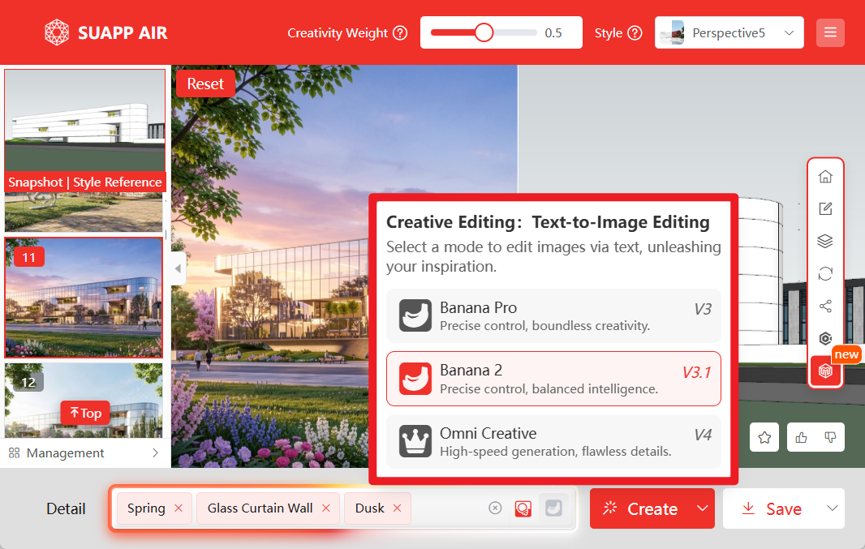Viewport: 865px width, 549px height.
Task: Give thumbs down to generated image
Action: (x=830, y=437)
